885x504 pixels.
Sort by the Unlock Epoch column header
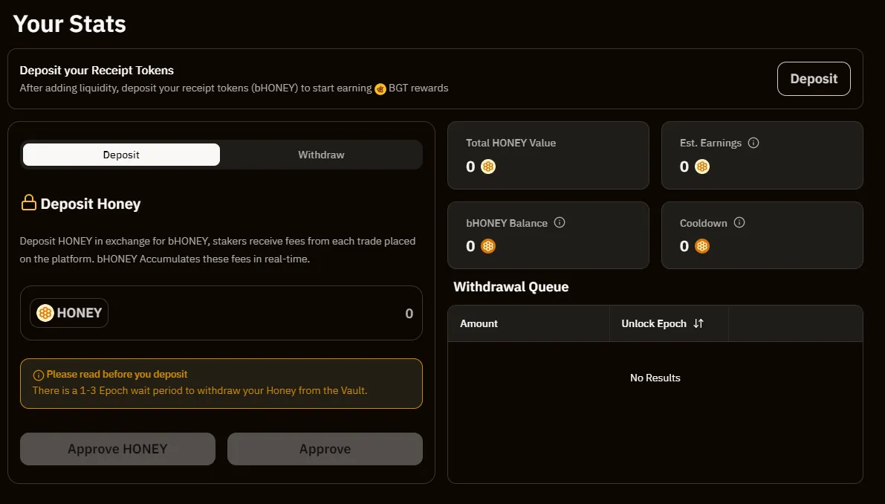654,323
